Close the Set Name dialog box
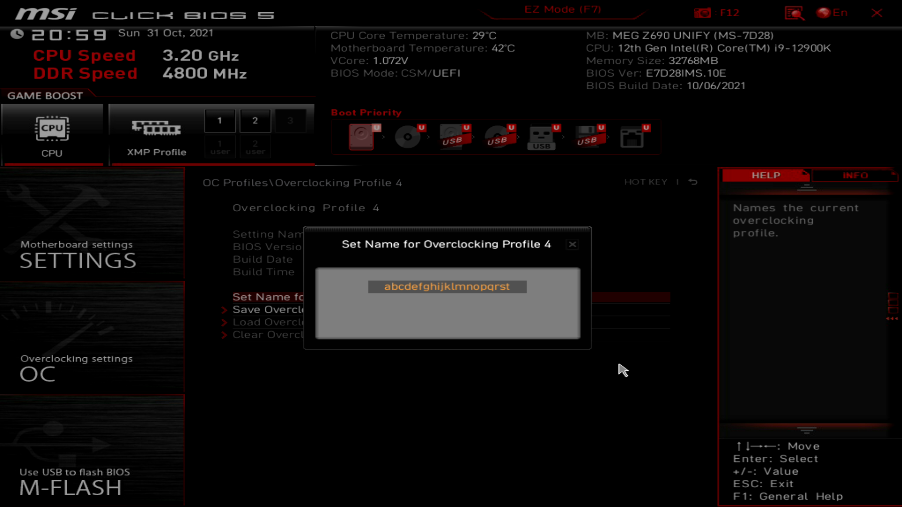Viewport: 902px width, 507px height. point(572,244)
